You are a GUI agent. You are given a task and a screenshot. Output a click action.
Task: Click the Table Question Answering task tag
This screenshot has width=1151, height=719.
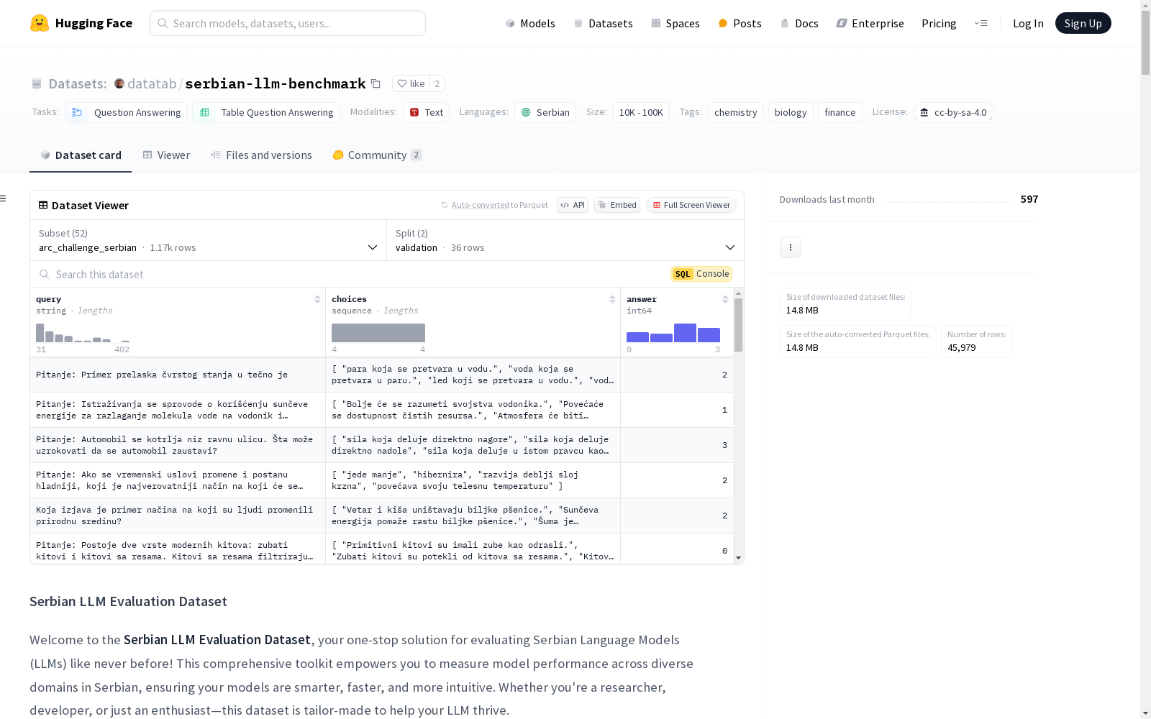click(266, 112)
